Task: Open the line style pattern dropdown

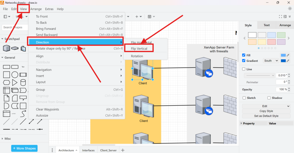Action: tap(260, 75)
